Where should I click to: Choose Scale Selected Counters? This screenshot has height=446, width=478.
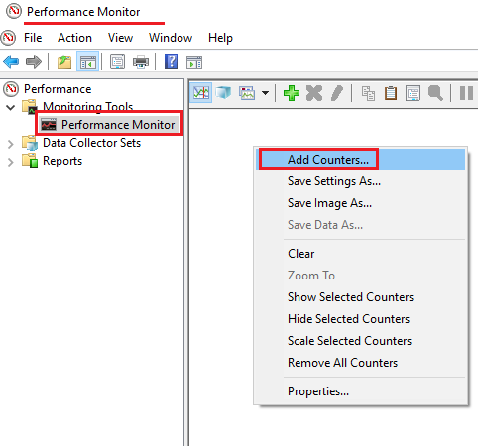coord(361,341)
